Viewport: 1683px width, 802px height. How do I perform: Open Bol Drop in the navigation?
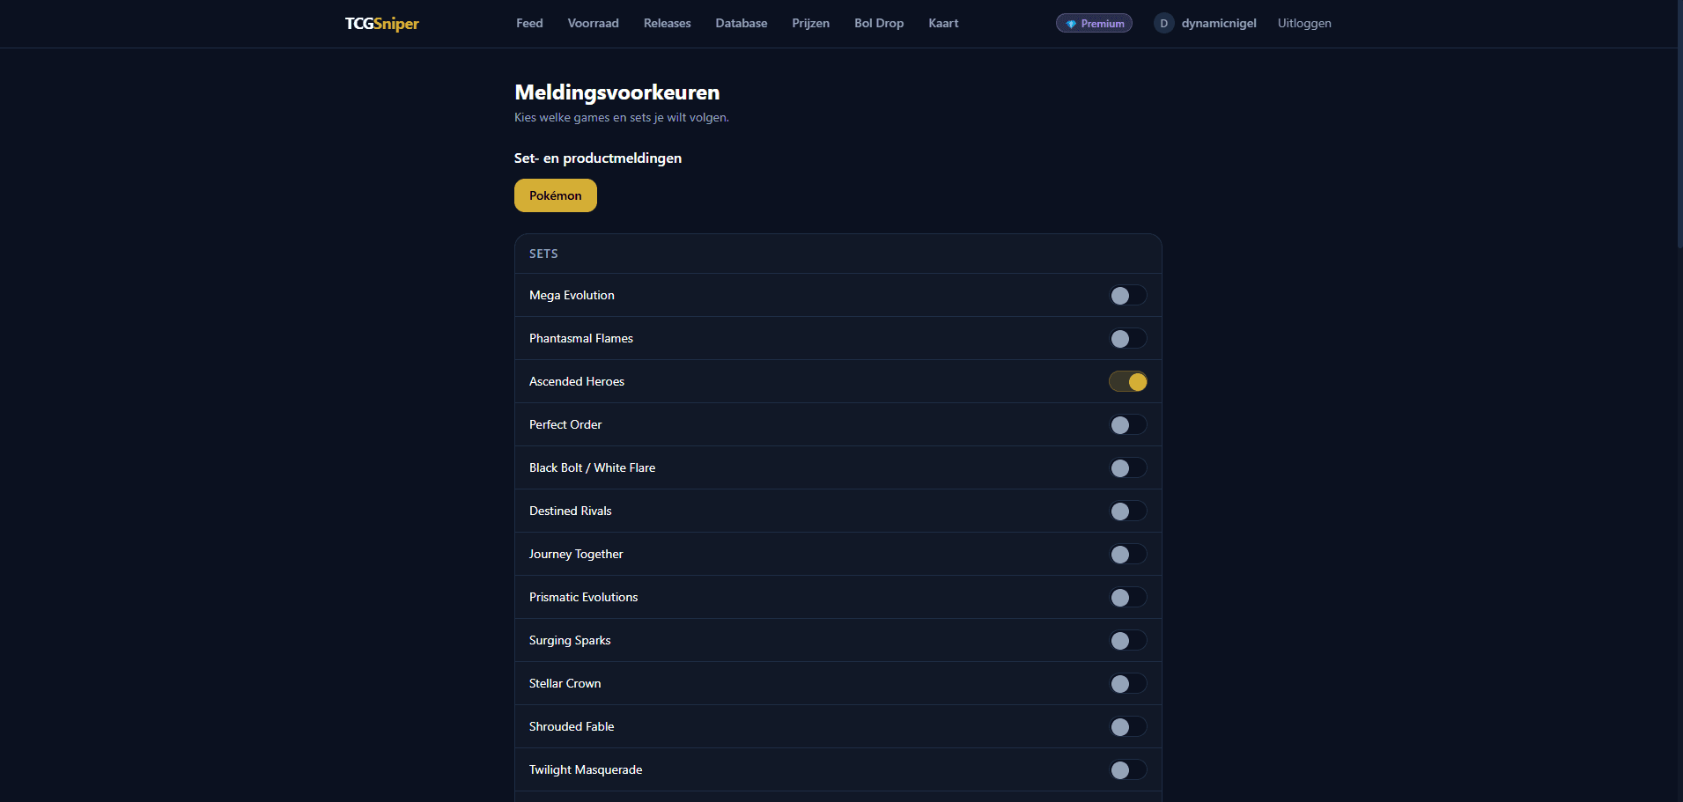[x=878, y=24]
